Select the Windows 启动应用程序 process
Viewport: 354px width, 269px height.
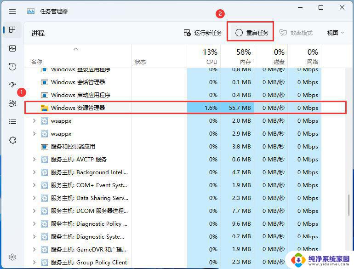pos(80,95)
